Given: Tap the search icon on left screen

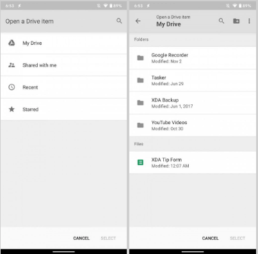Looking at the screenshot, I should [119, 20].
